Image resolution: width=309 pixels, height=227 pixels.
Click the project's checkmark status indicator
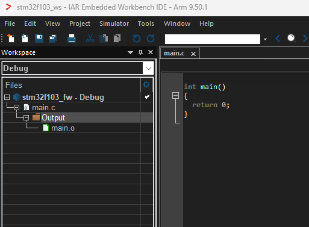(147, 97)
